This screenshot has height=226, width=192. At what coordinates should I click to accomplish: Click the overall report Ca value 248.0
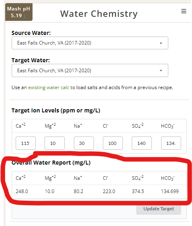coord(22,191)
